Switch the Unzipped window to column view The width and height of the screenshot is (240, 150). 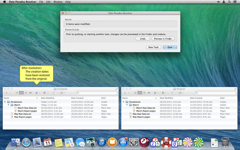pyautogui.click(x=26, y=93)
